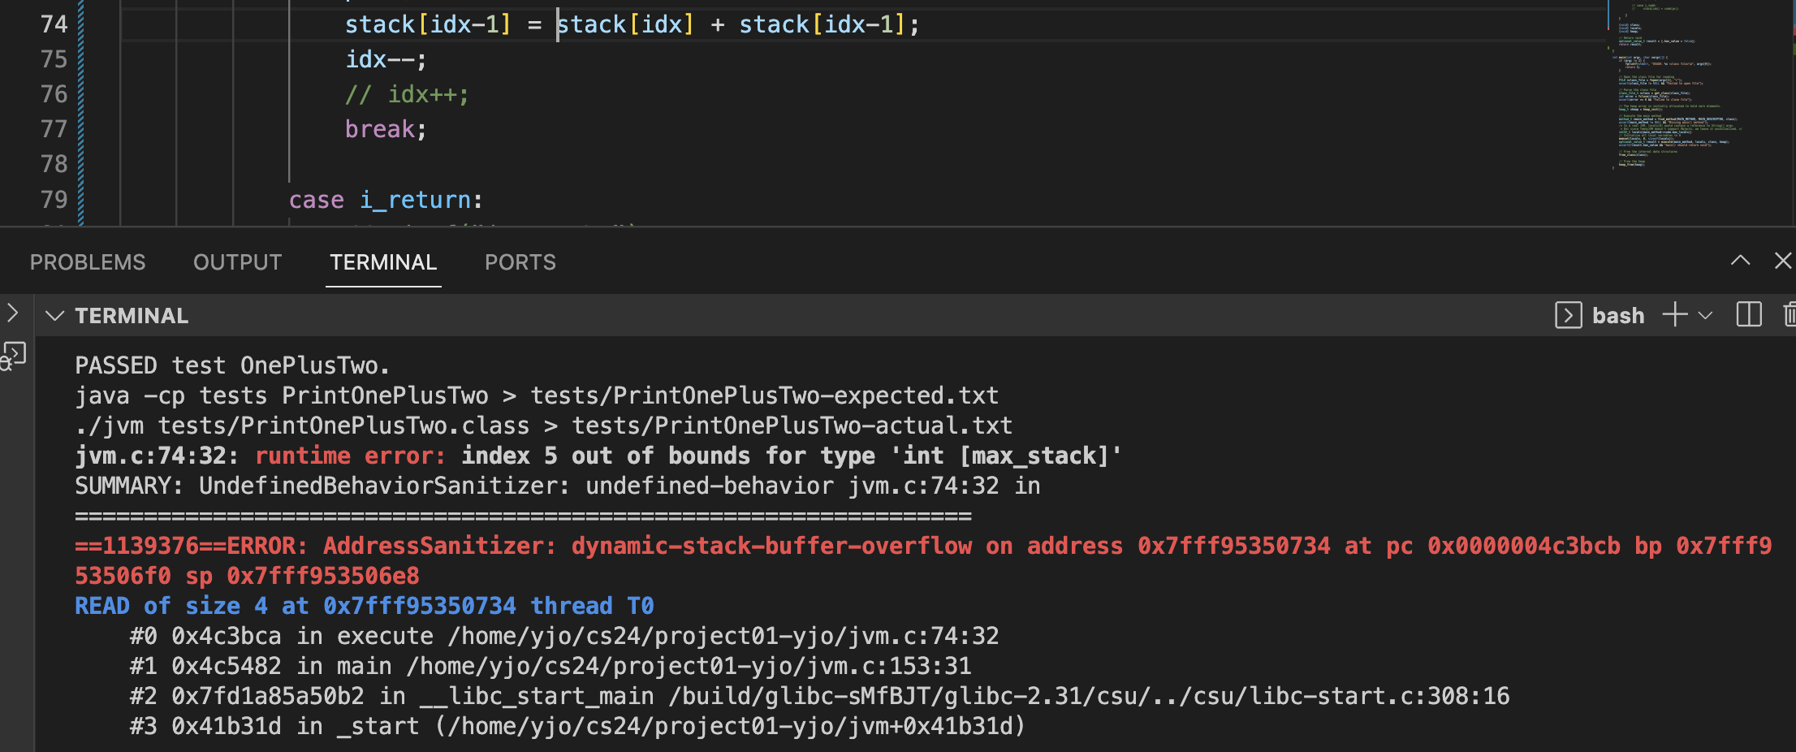Click the bash terminal name label
This screenshot has height=752, width=1796.
click(x=1617, y=316)
